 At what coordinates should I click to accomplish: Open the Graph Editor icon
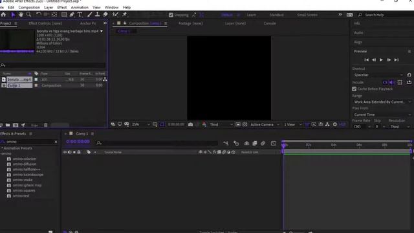click(x=274, y=143)
